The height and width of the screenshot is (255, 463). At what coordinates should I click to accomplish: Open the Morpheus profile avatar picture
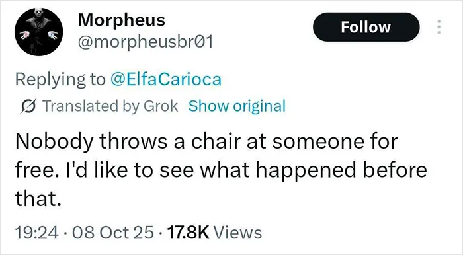click(x=38, y=32)
